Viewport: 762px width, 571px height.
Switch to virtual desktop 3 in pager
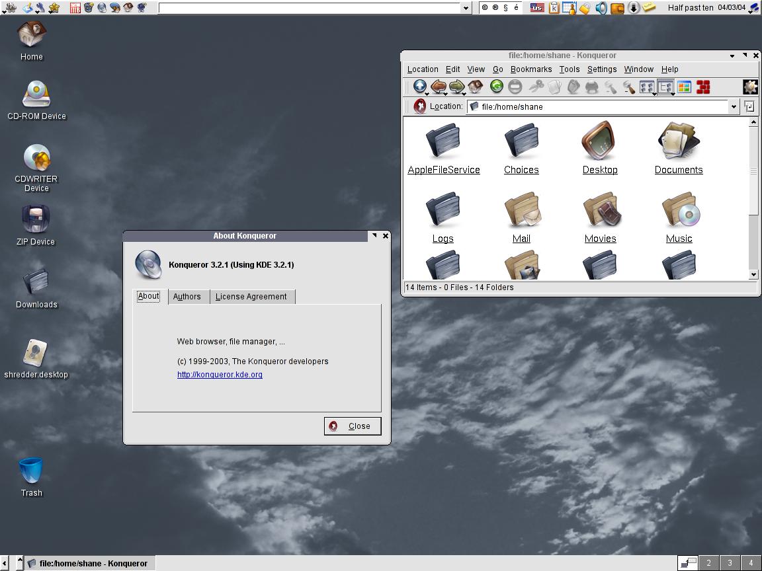(x=730, y=563)
